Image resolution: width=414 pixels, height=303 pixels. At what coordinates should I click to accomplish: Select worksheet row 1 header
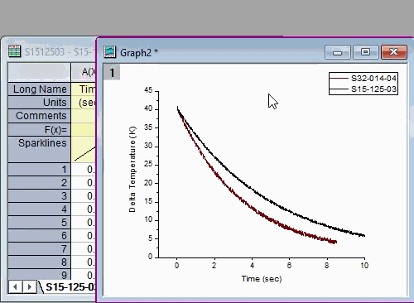39,170
